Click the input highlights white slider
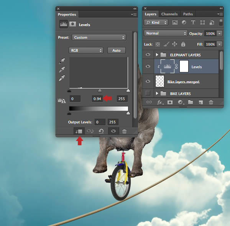The image size is (230, 226). 128,90
